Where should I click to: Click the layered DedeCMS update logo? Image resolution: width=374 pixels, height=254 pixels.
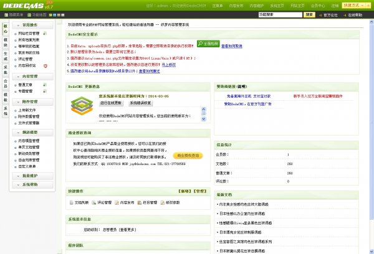click(82, 106)
